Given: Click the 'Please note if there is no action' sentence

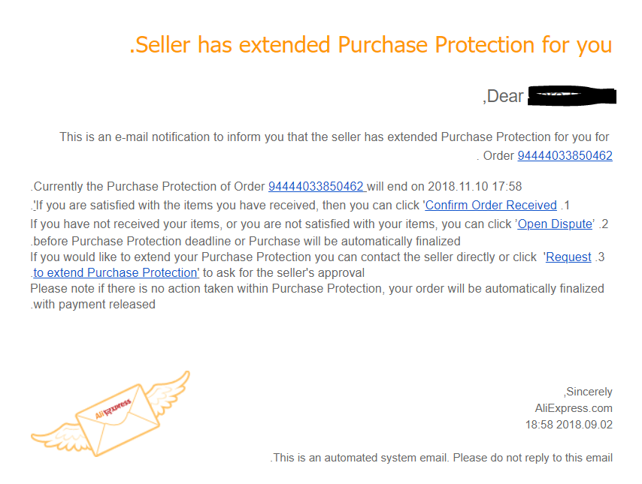Looking at the screenshot, I should [317, 289].
